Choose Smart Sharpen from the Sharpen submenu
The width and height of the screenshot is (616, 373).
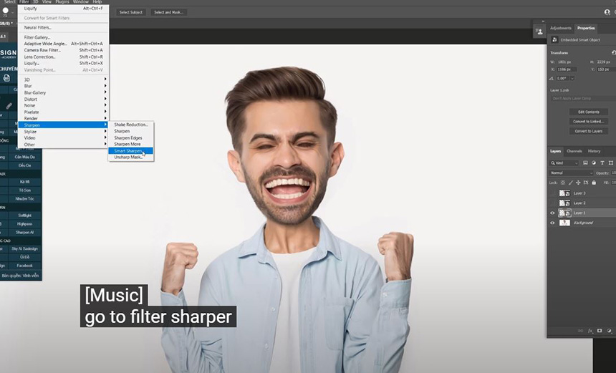tap(129, 151)
